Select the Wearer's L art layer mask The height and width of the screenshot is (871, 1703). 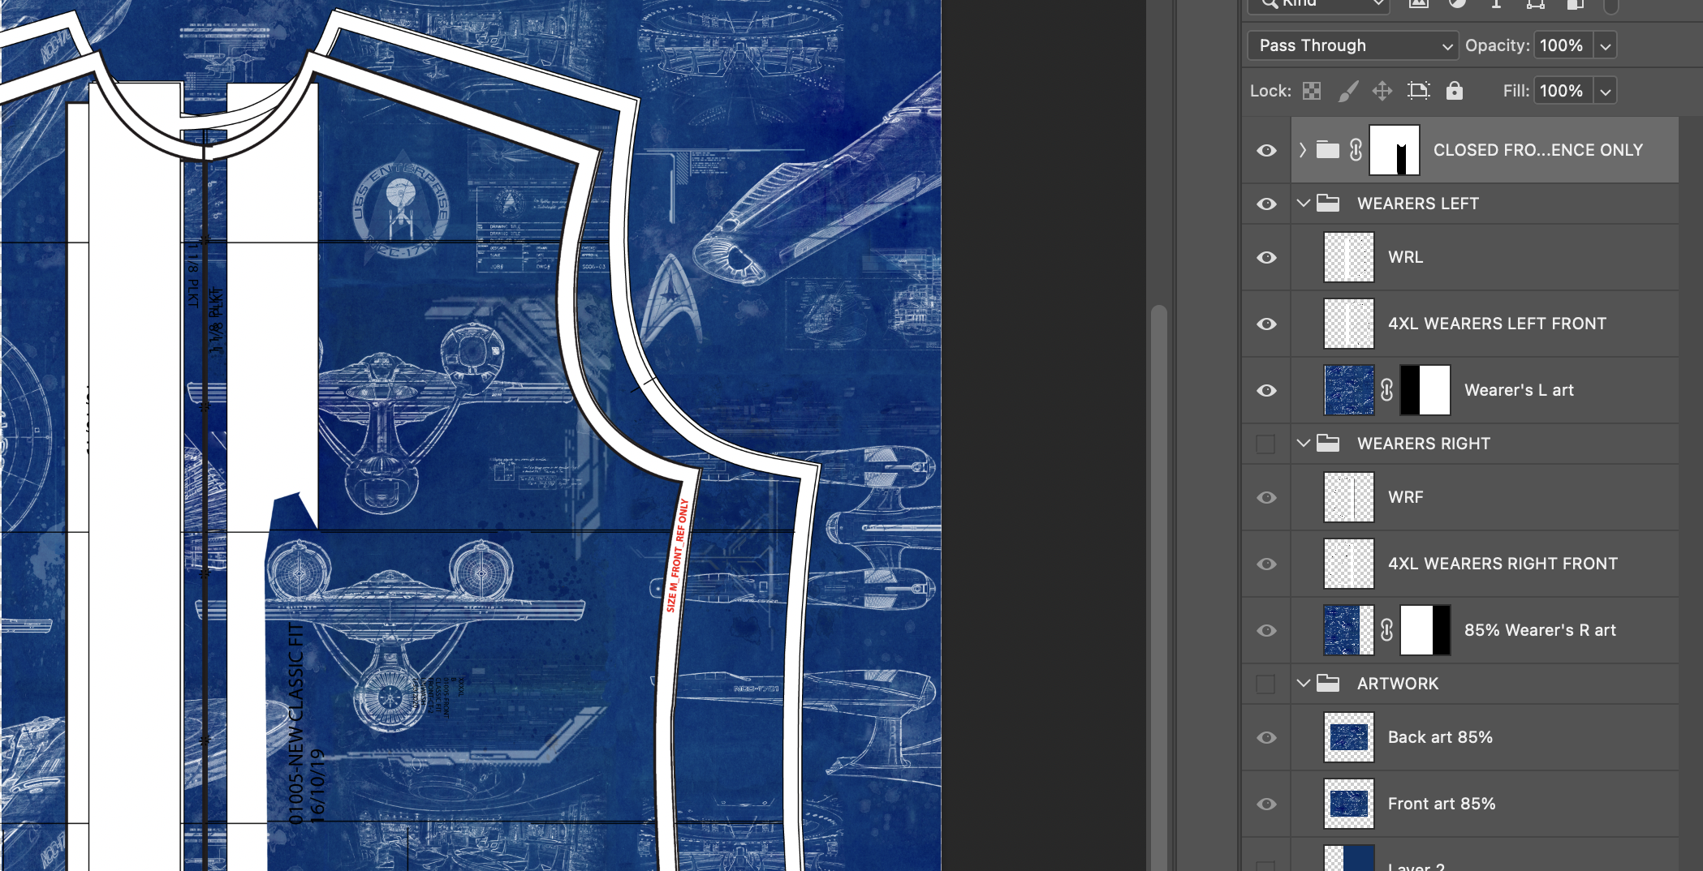pyautogui.click(x=1425, y=390)
